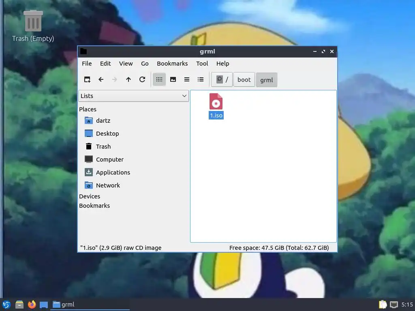415x311 pixels.
Task: Click show desktop taskbar icon
Action: click(44, 305)
